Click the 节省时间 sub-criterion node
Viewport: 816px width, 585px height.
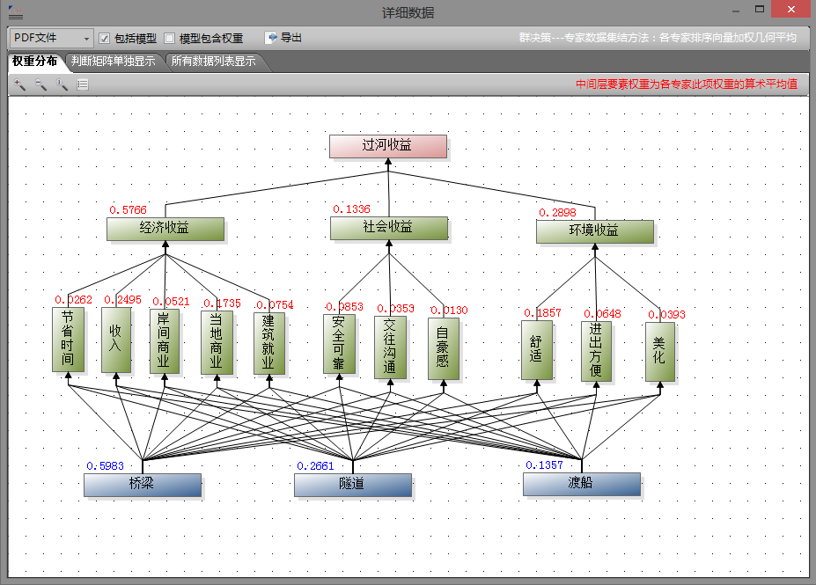click(68, 339)
